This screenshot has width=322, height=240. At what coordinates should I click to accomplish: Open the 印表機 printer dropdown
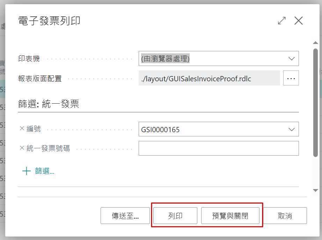click(291, 59)
